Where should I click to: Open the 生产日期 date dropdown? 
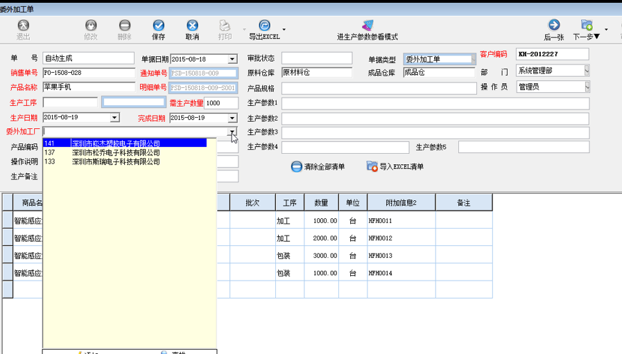pyautogui.click(x=114, y=117)
